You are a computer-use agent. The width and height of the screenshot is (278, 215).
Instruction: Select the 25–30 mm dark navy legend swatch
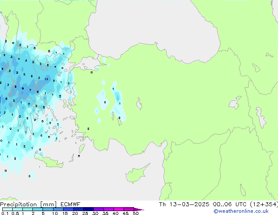click(x=88, y=209)
